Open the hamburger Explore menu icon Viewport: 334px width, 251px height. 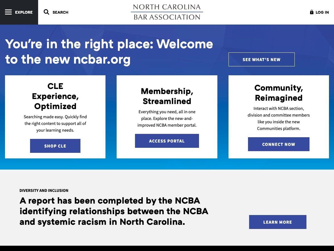pyautogui.click(x=8, y=12)
